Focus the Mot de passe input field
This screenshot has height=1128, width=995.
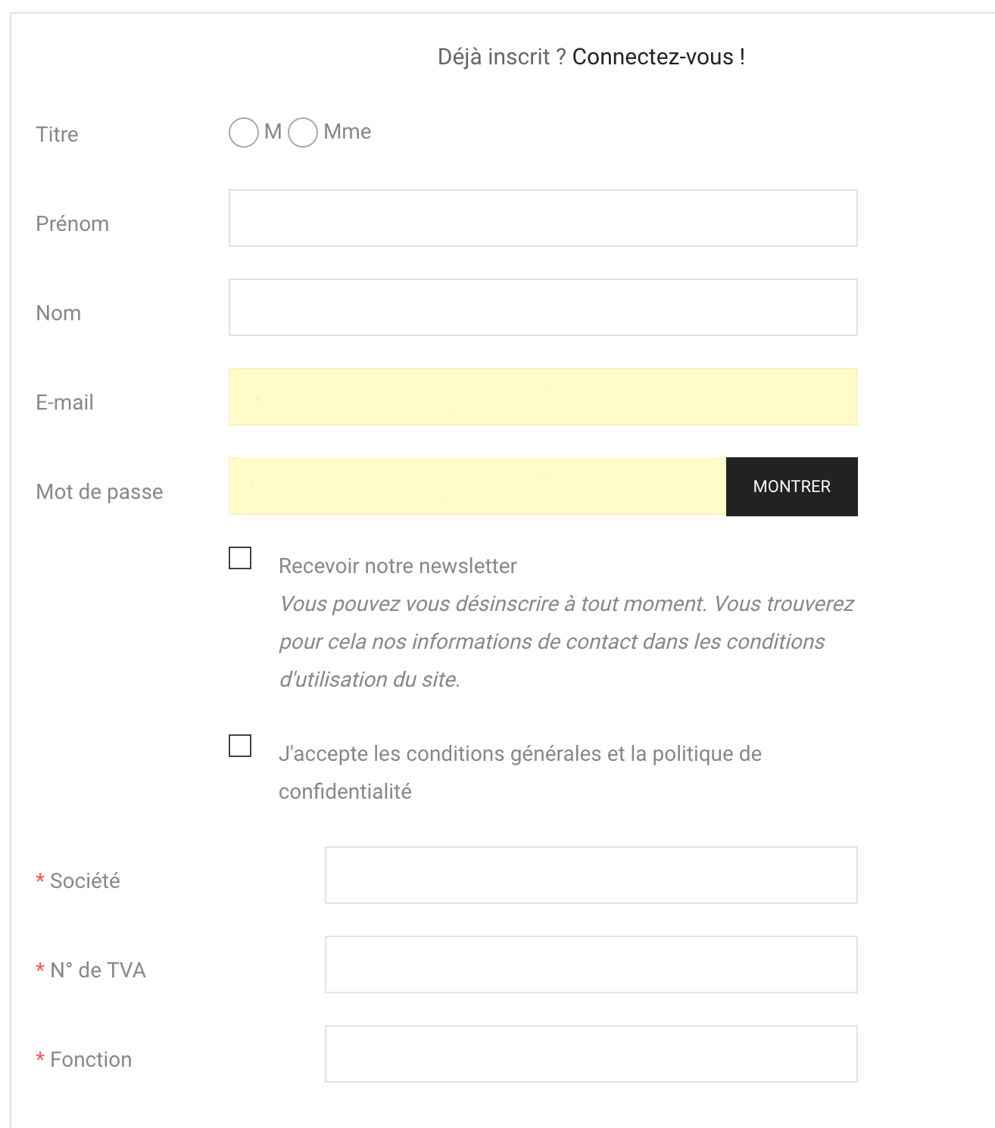tap(477, 486)
